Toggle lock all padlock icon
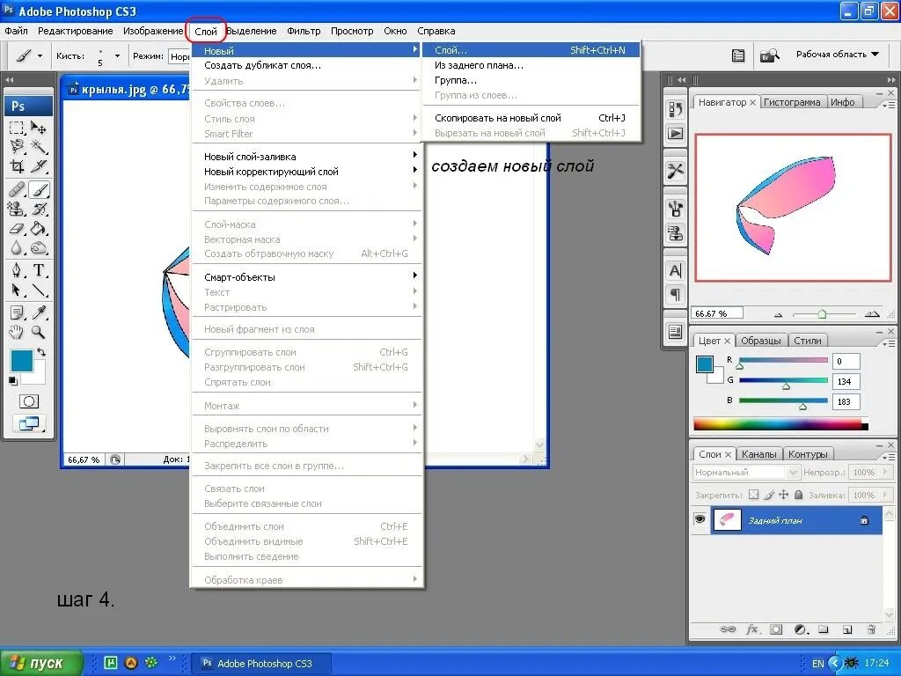This screenshot has height=676, width=901. click(798, 495)
